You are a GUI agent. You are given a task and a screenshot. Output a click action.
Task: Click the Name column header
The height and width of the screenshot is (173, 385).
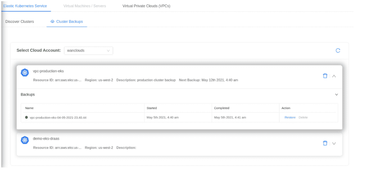29,108
